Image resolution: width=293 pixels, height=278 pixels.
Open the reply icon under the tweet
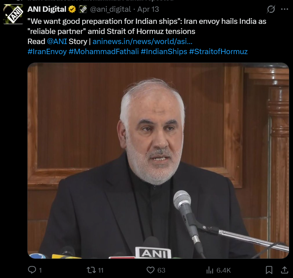tap(32, 270)
